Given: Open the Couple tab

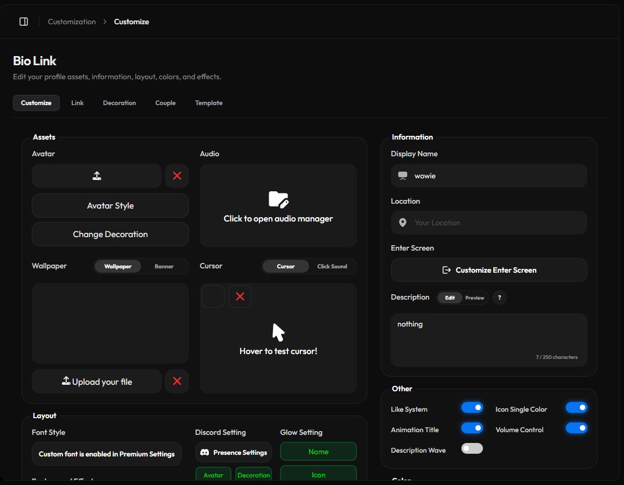Looking at the screenshot, I should [165, 103].
